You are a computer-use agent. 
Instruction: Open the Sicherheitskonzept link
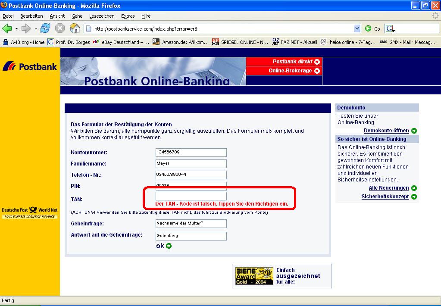385,197
